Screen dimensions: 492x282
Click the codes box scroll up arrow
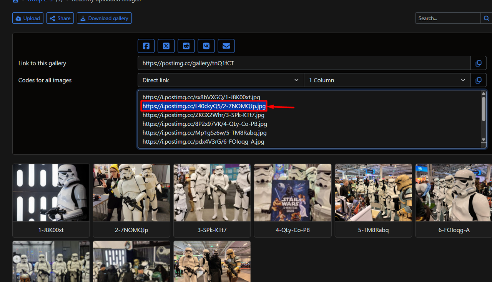tap(484, 94)
